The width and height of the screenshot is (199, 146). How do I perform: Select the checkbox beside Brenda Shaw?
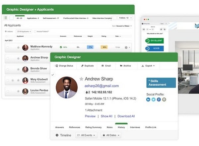8,70
